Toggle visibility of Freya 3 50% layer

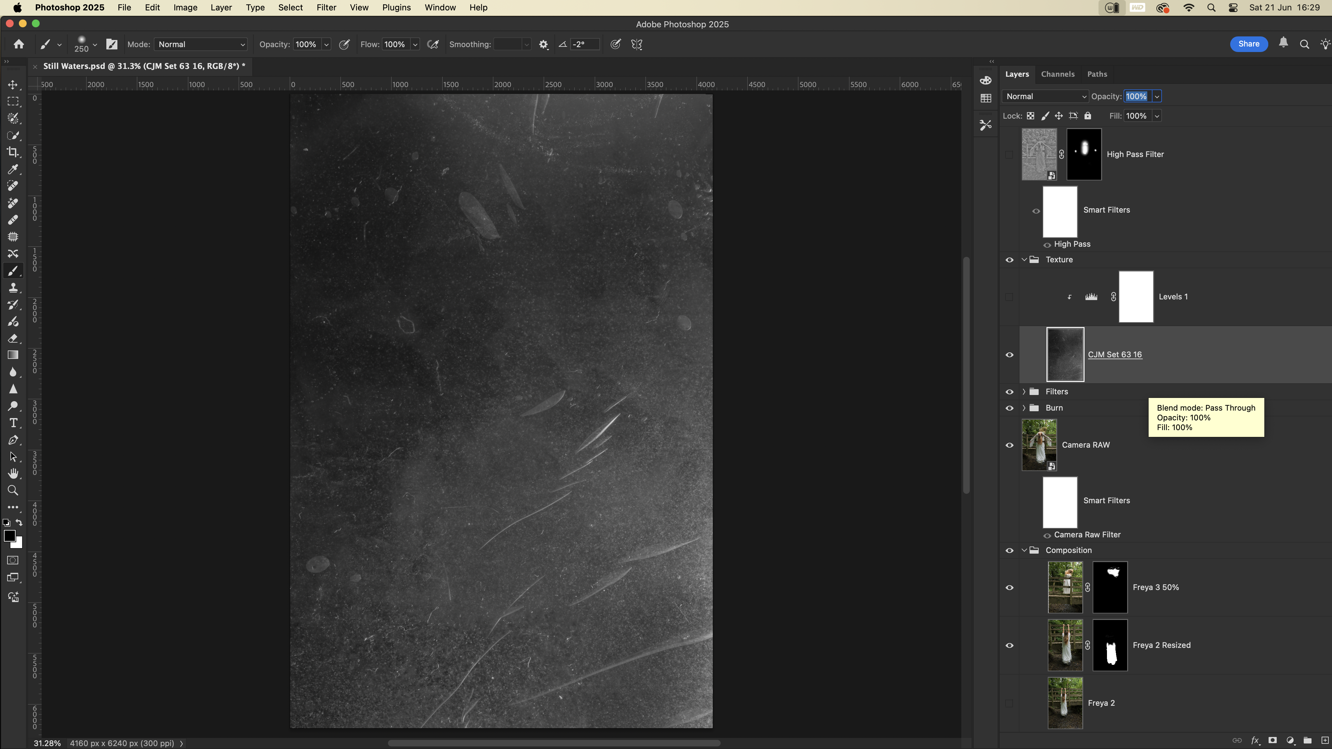pos(1009,588)
